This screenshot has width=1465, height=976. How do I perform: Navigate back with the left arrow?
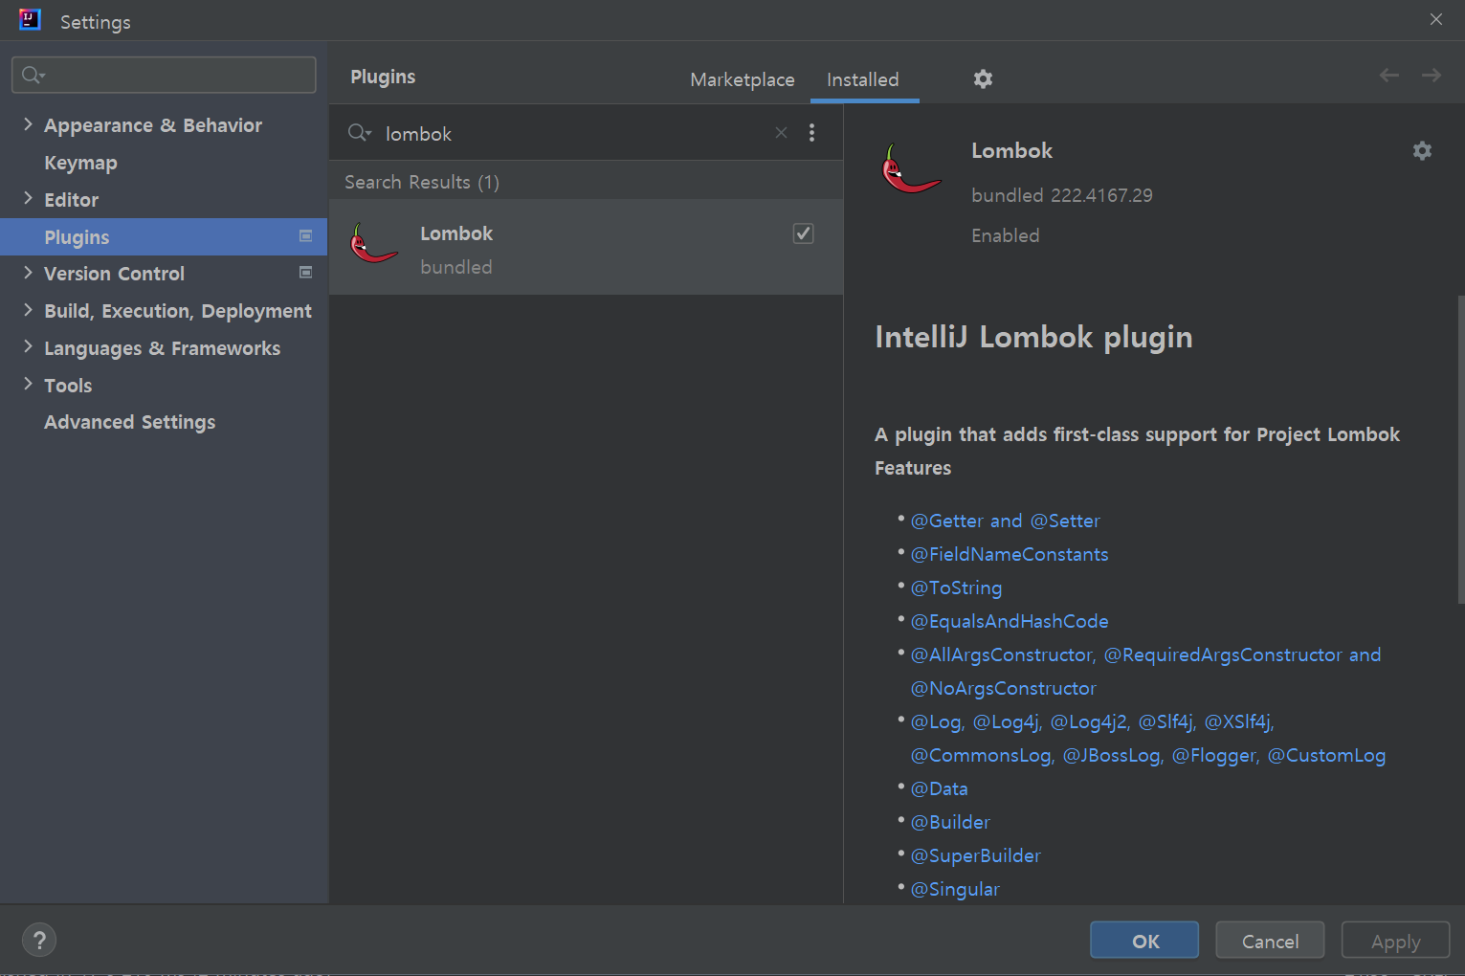[x=1389, y=75]
